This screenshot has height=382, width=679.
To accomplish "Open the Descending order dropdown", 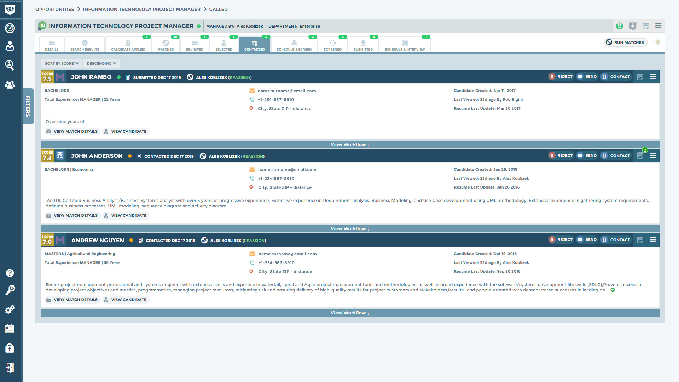I will [x=101, y=64].
